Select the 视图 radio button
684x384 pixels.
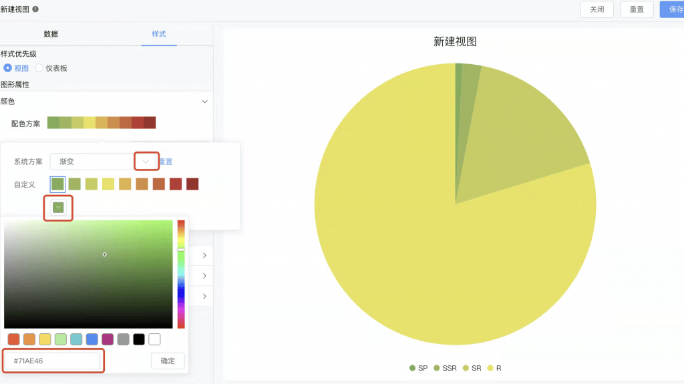click(x=7, y=68)
